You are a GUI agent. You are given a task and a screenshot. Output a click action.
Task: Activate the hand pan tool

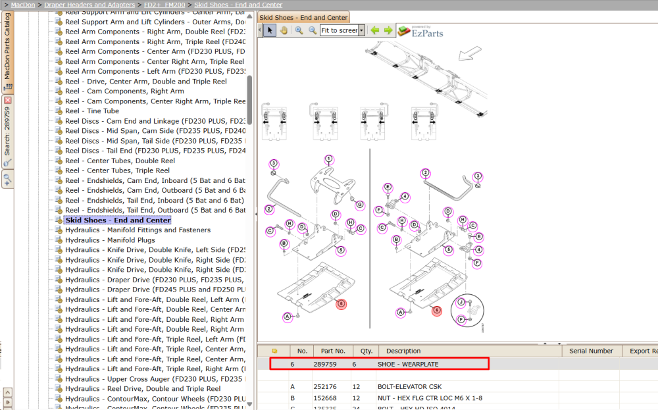[x=284, y=30]
